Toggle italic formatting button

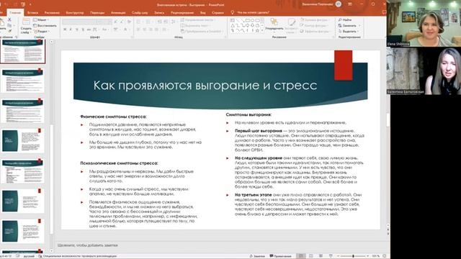pyautogui.click(x=71, y=29)
